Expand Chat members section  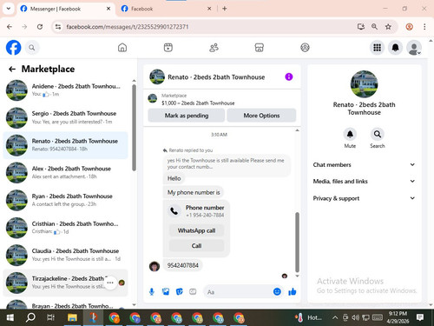click(x=364, y=164)
